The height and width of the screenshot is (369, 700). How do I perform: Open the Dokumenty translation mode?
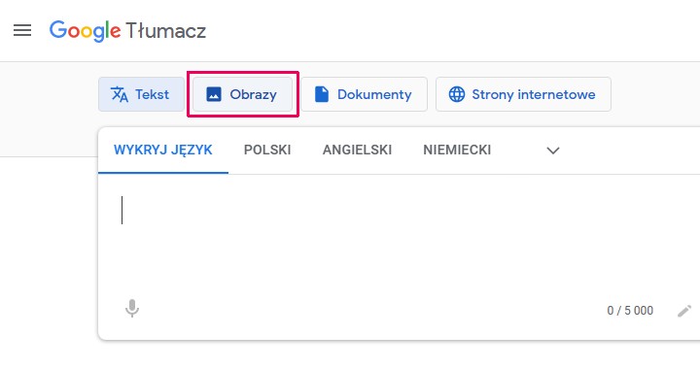click(364, 94)
